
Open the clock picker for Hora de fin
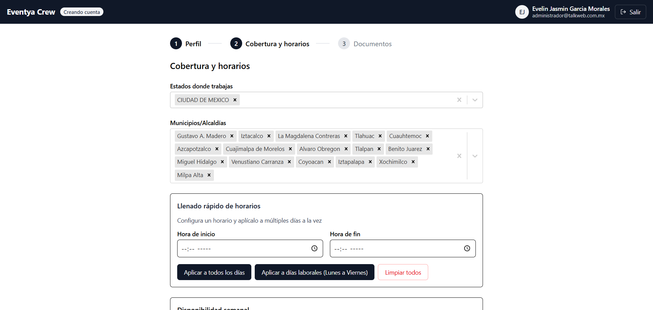click(x=467, y=248)
